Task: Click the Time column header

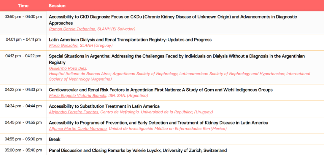Action: (23, 6)
